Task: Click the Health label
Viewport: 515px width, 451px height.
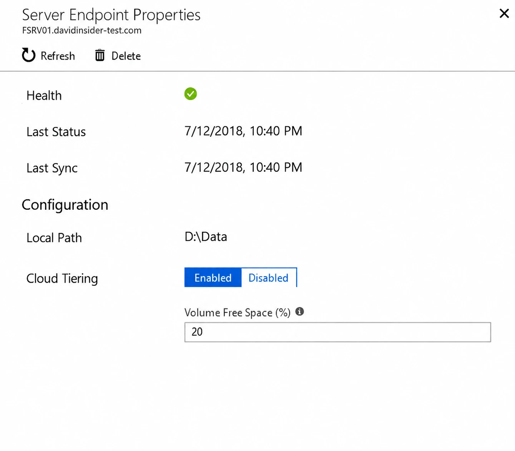Action: [44, 96]
